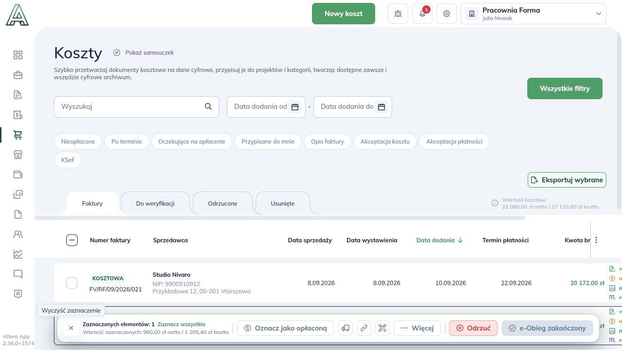Focus the Wyszukaj search input
This screenshot has height=350, width=622.
[136, 106]
